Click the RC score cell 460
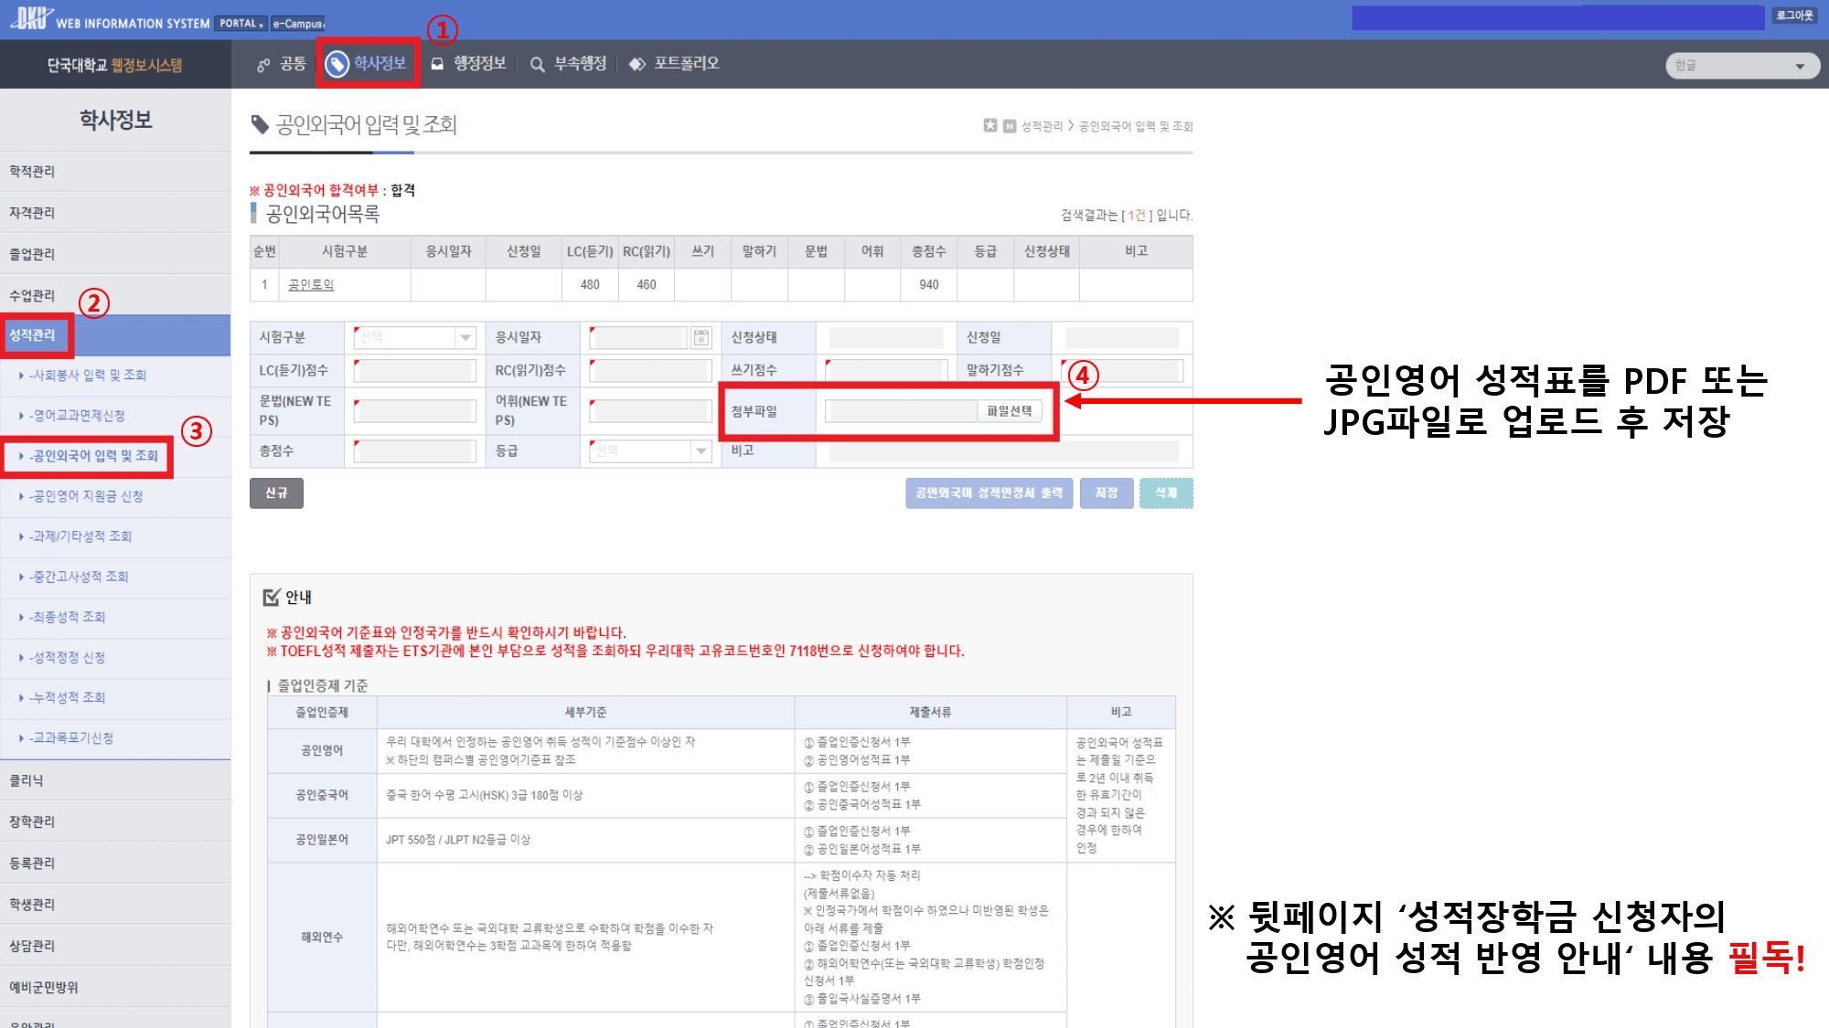The width and height of the screenshot is (1829, 1028). coord(647,285)
